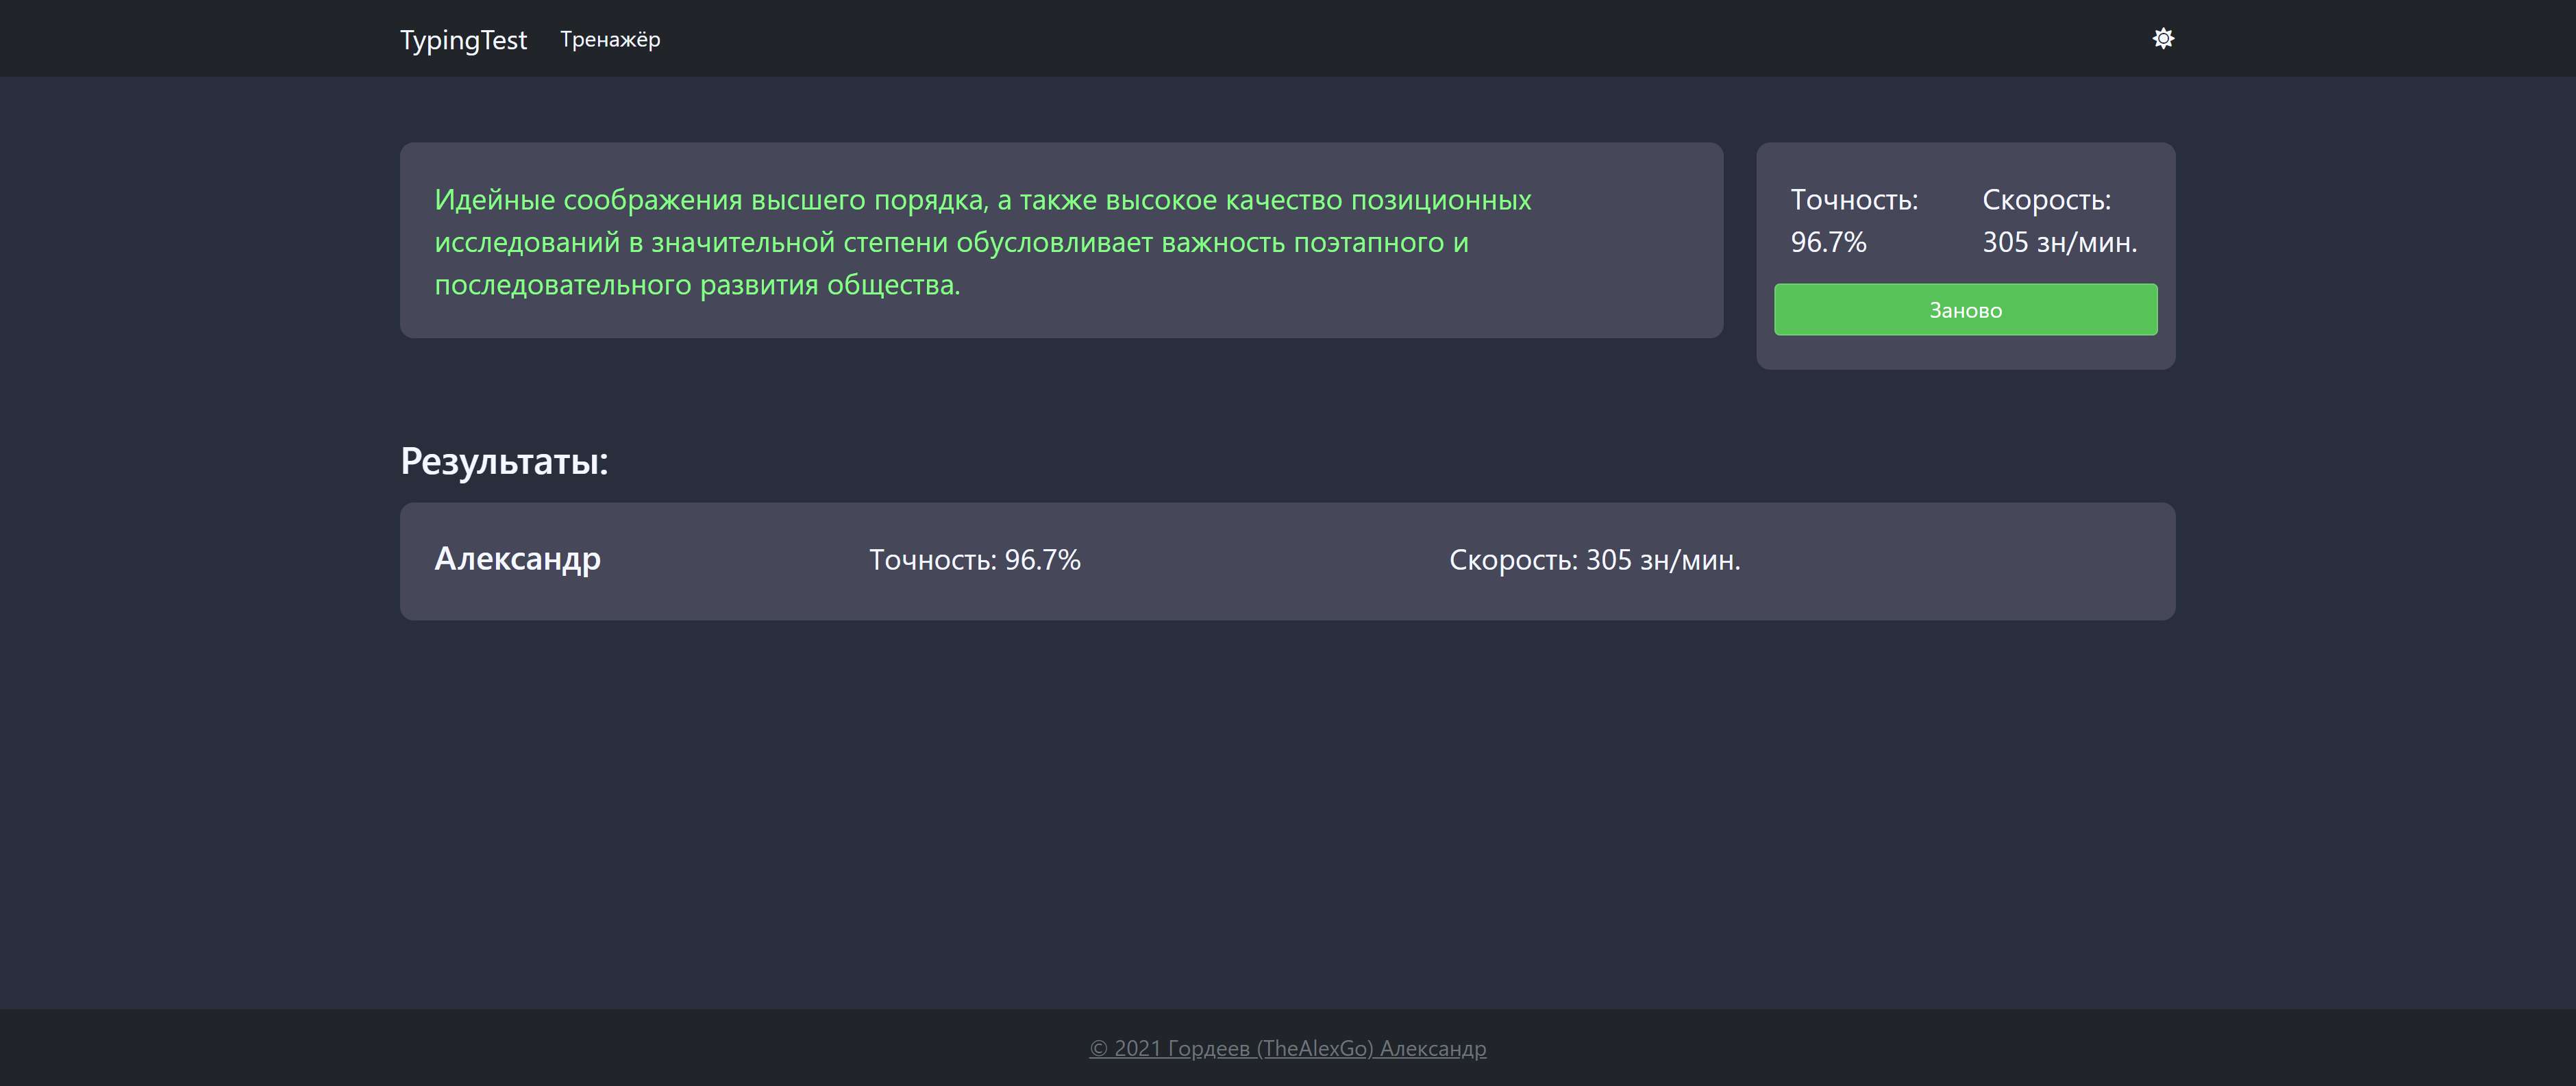Click the word Идейные in typed text

coord(494,200)
